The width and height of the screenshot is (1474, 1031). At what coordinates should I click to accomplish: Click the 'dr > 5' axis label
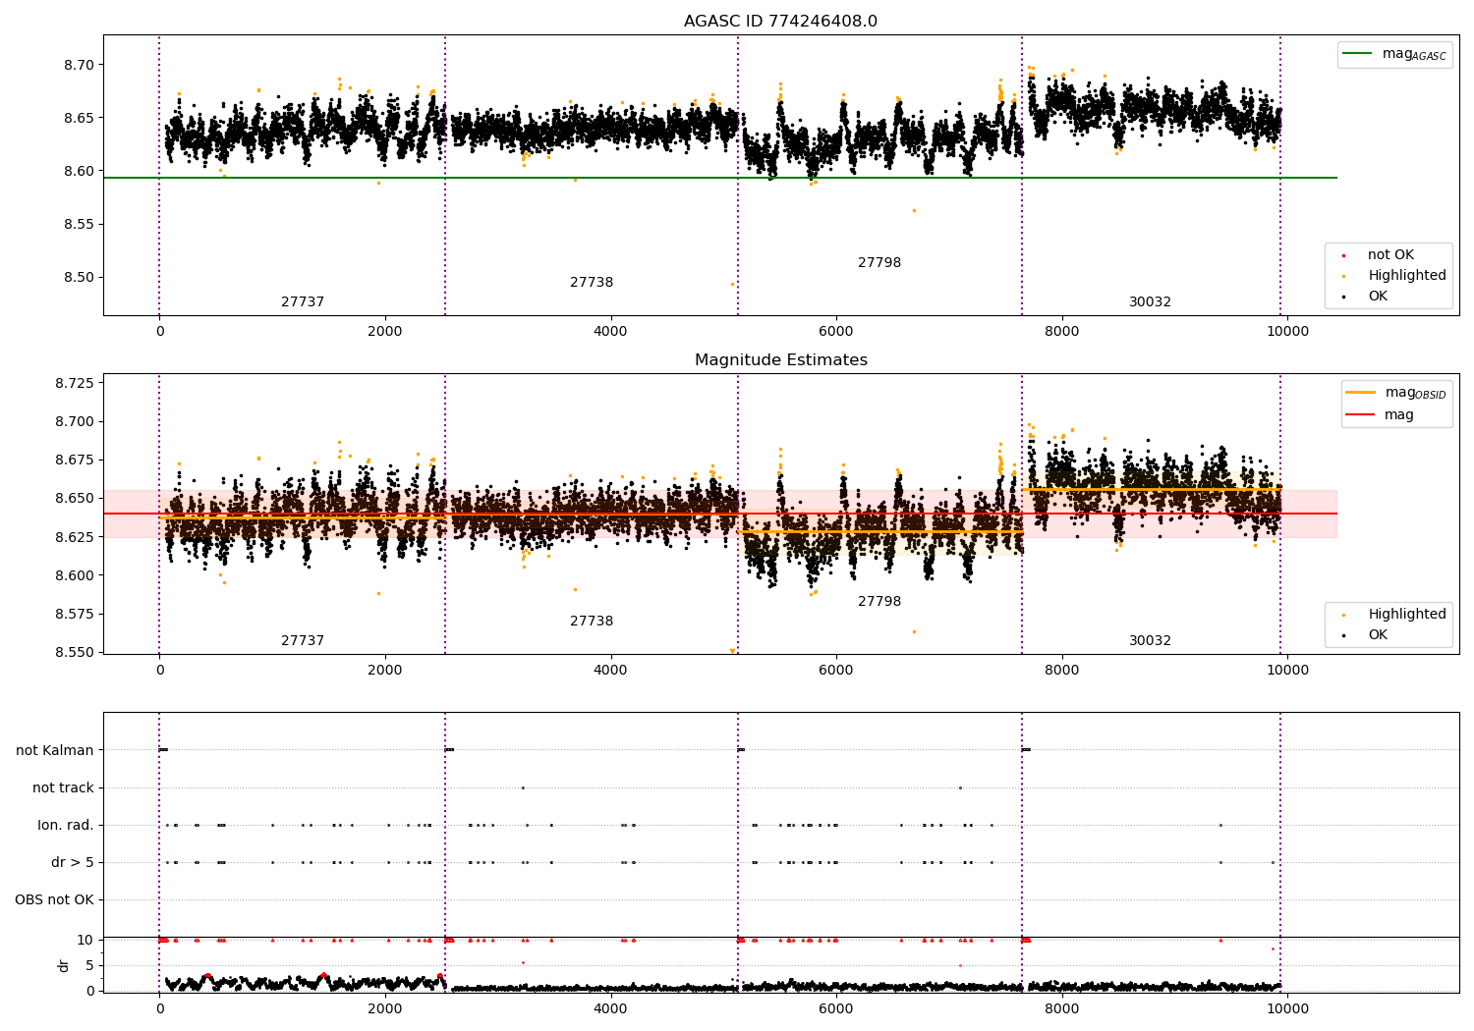[73, 863]
